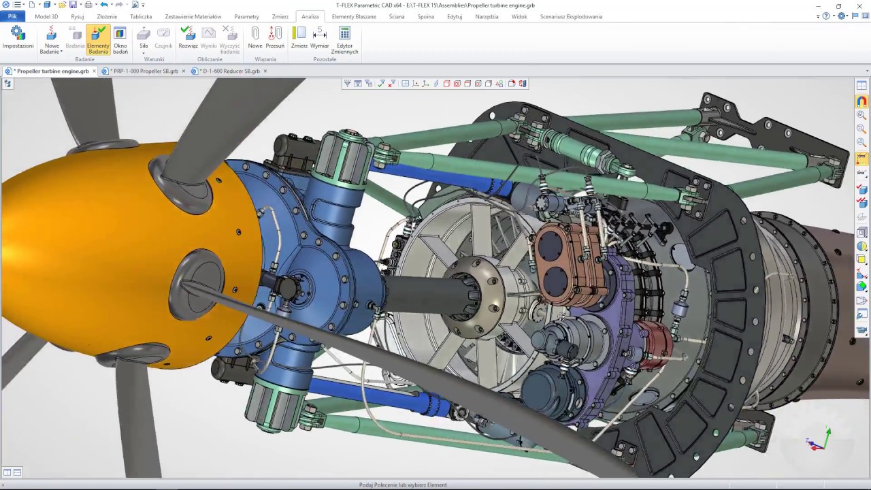This screenshot has height=490, width=871.
Task: Click the Siła force load icon
Action: tap(144, 33)
